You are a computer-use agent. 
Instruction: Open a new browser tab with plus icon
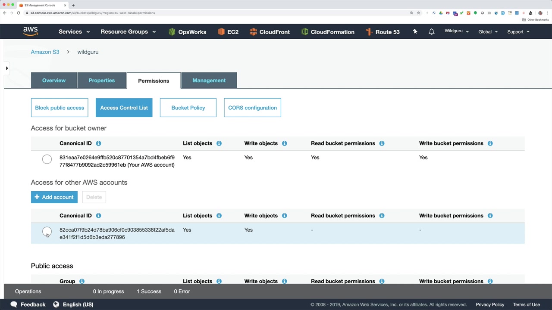(x=73, y=5)
